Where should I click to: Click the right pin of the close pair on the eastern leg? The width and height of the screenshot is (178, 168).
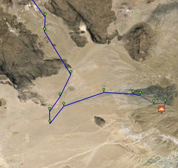[x=140, y=93]
